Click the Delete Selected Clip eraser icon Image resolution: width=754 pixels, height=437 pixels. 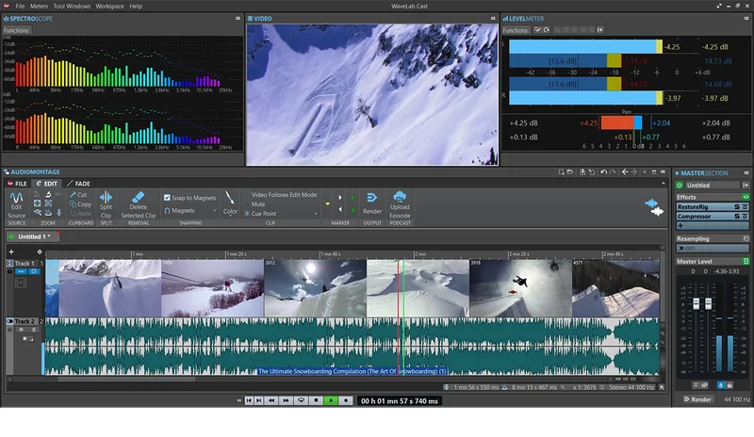click(x=138, y=198)
